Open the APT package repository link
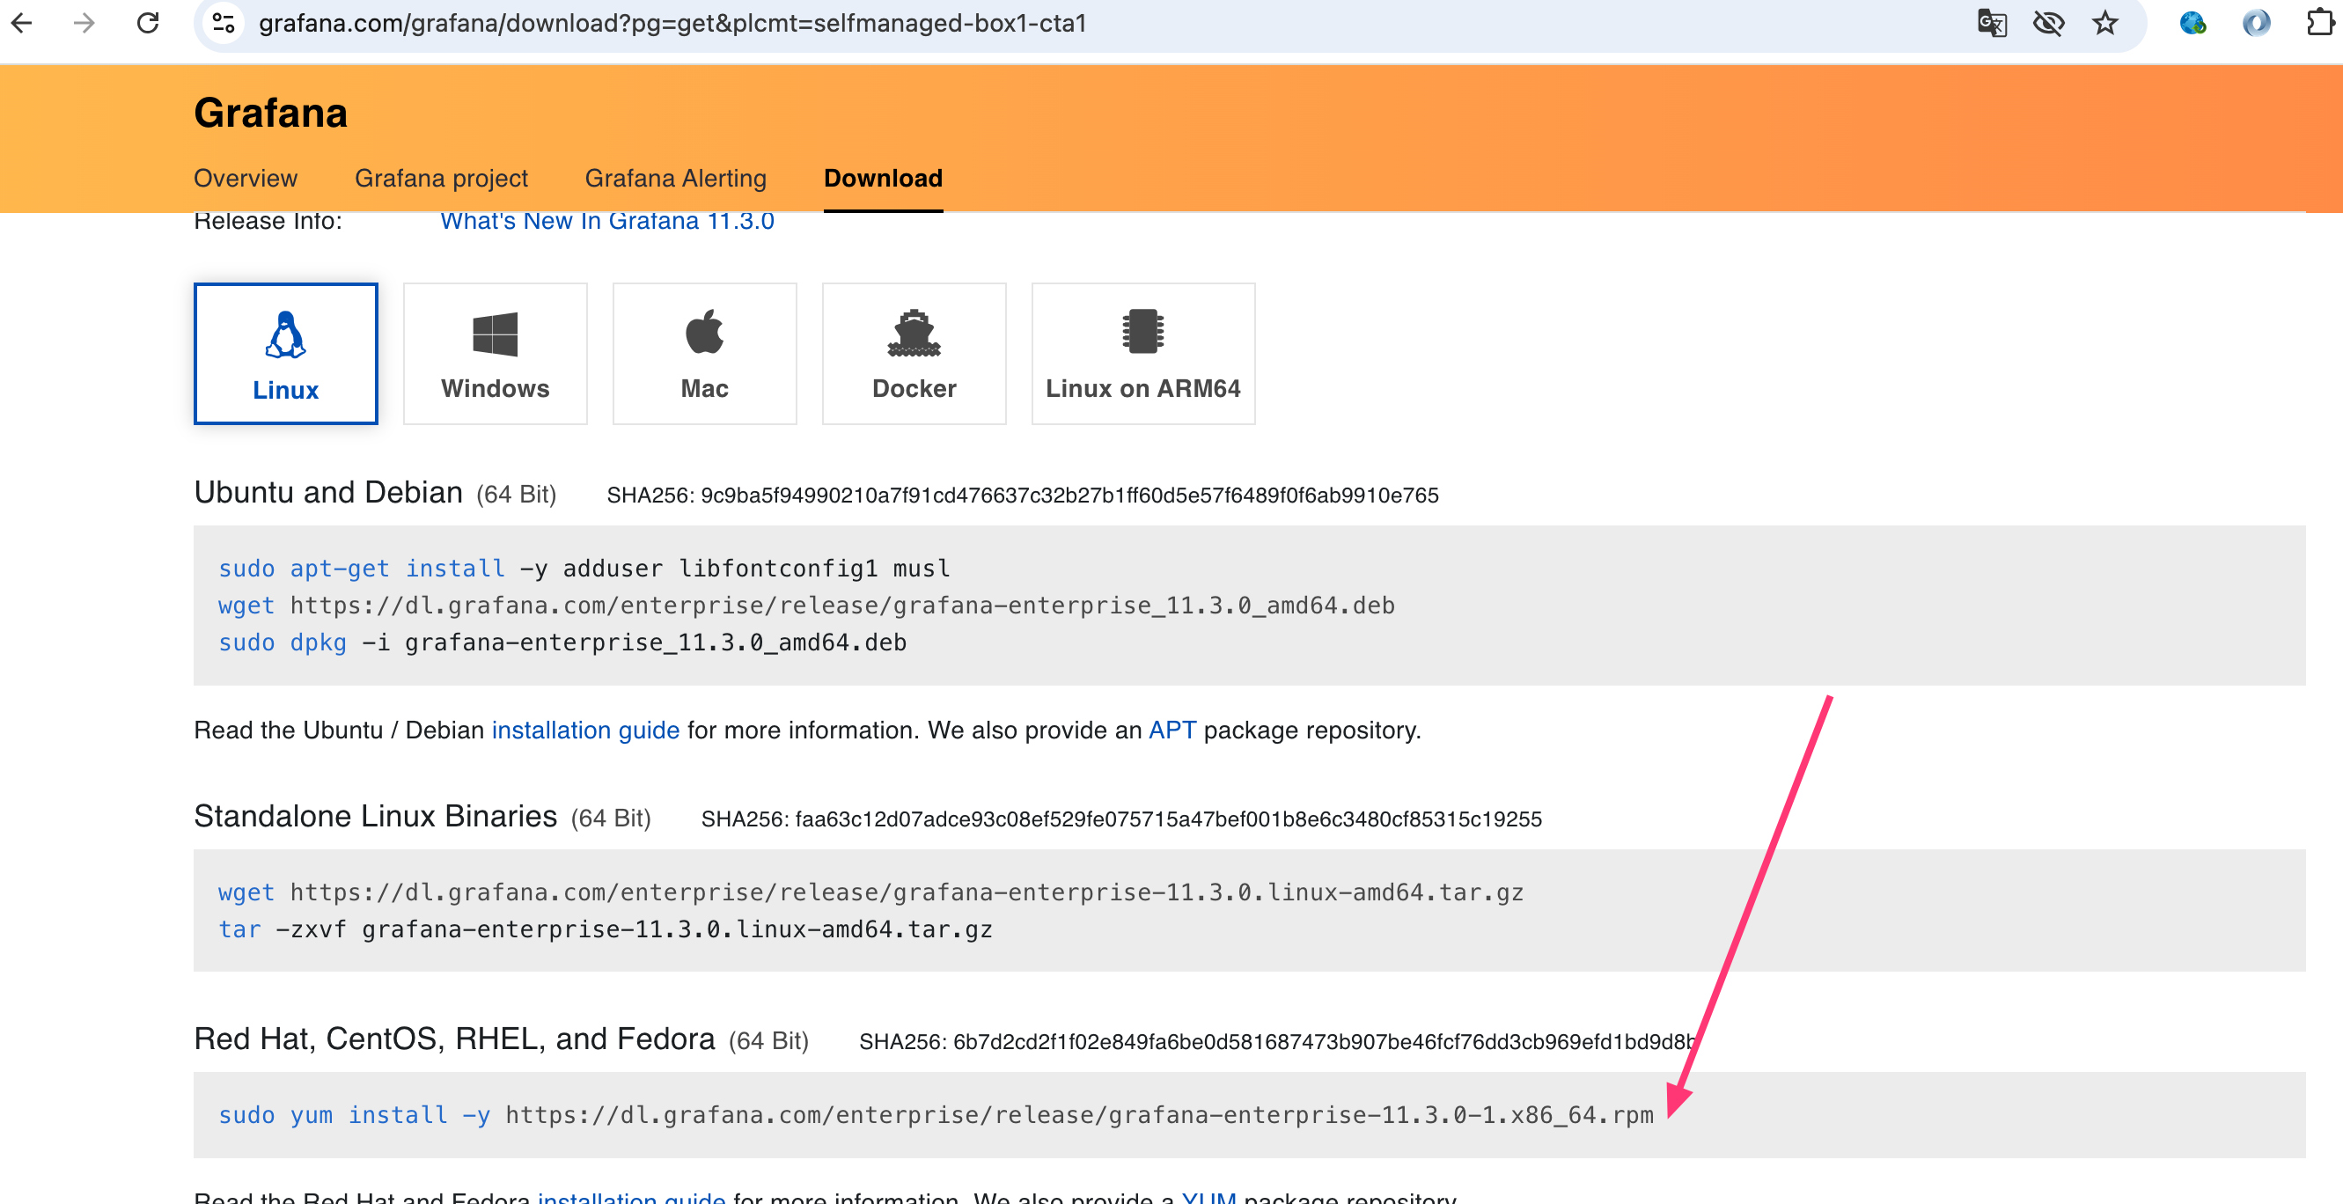This screenshot has width=2343, height=1204. point(1171,730)
